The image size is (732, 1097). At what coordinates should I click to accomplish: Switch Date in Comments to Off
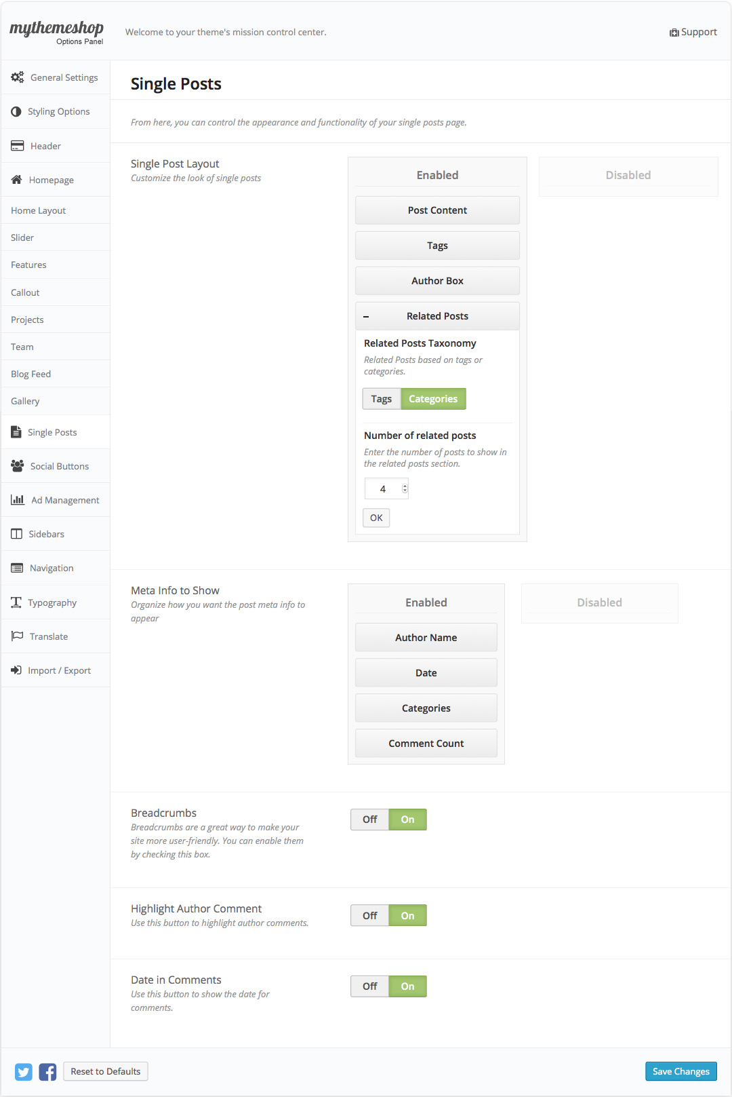[369, 986]
